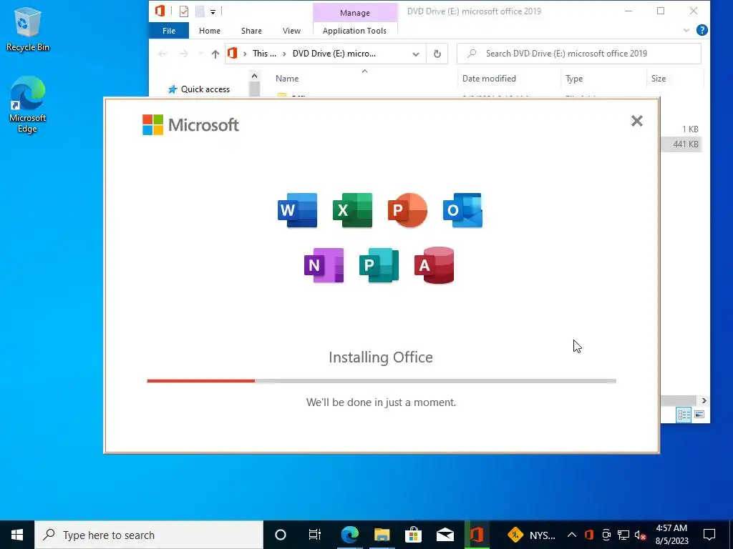
Task: Show hidden system tray icons
Action: coord(572,535)
